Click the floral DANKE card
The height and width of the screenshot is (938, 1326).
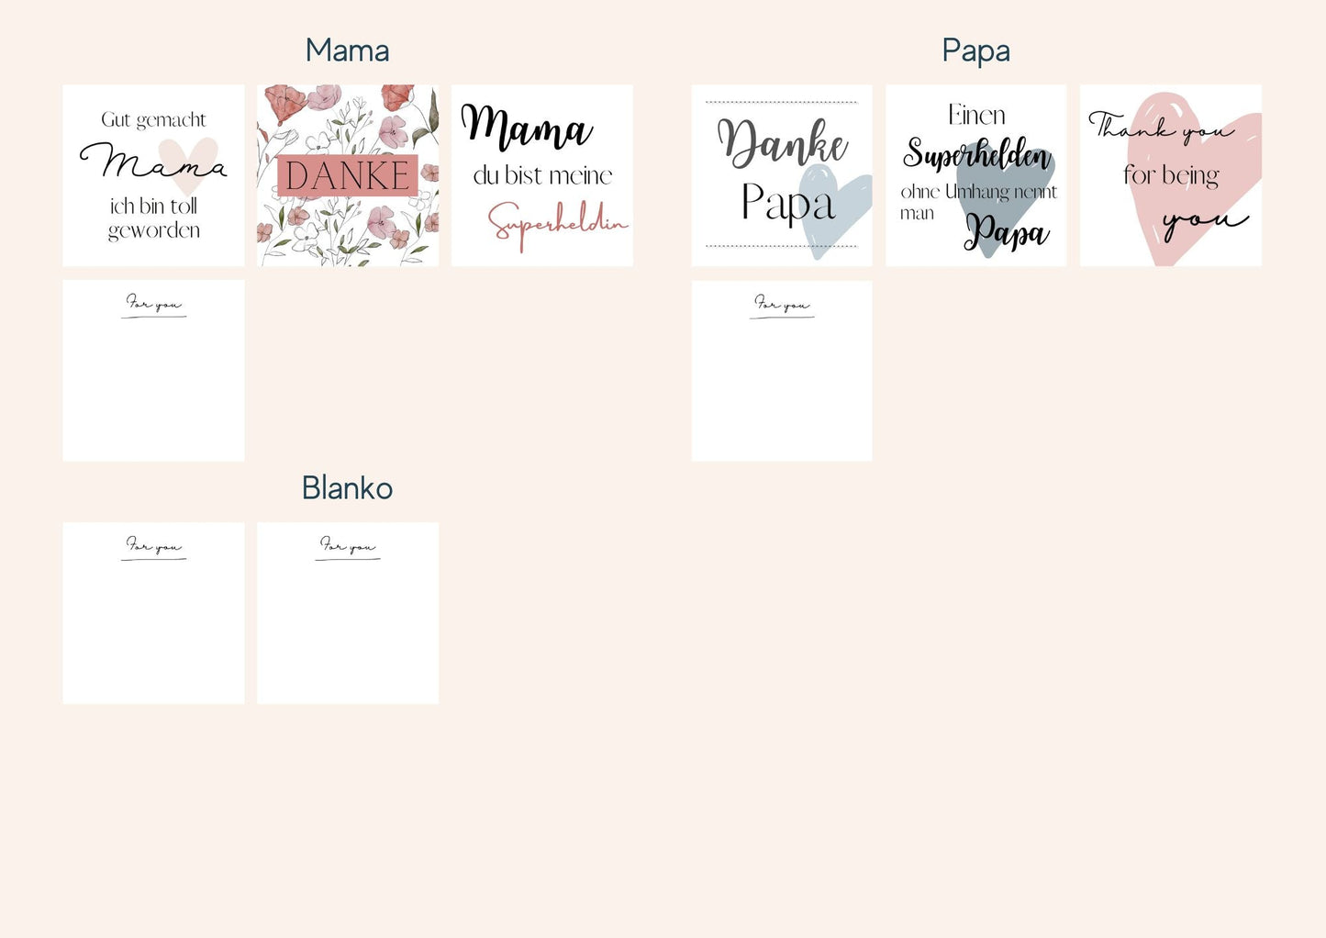click(348, 175)
